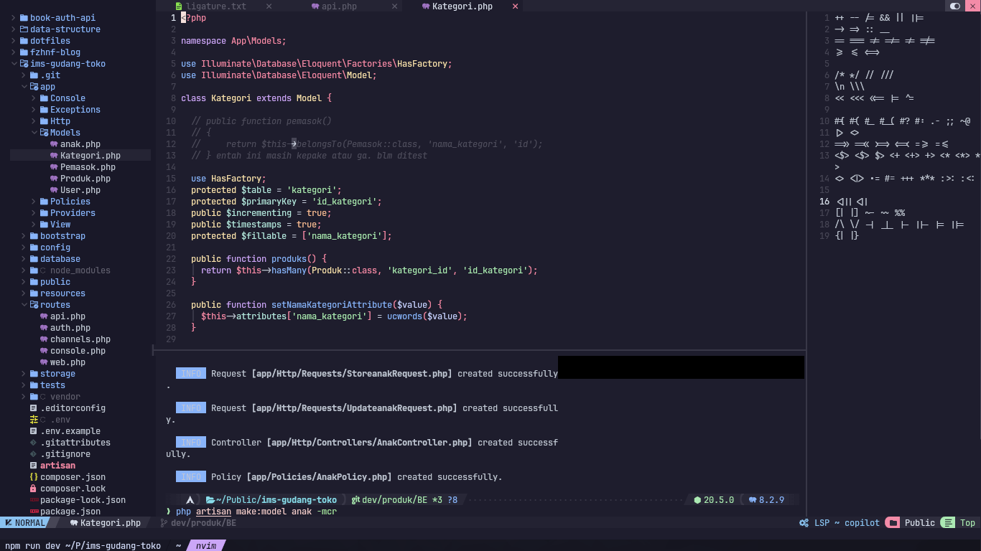Close the Kategori.php buffer tab
This screenshot has width=981, height=551.
516,6
